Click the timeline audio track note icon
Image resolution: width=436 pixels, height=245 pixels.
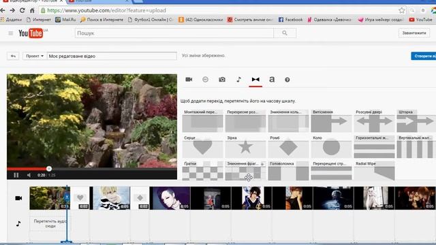coord(18,224)
